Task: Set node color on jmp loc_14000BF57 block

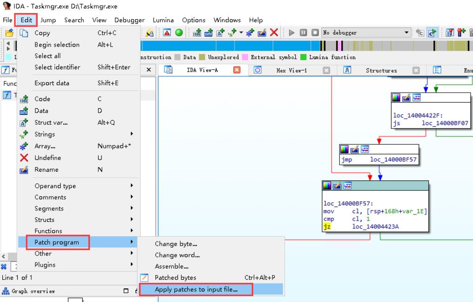Action: (344, 149)
